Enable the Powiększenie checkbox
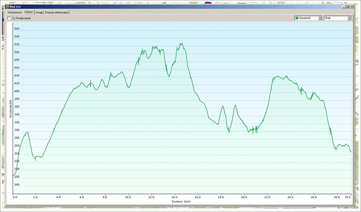Image resolution: width=361 pixels, height=212 pixels. coord(9,18)
